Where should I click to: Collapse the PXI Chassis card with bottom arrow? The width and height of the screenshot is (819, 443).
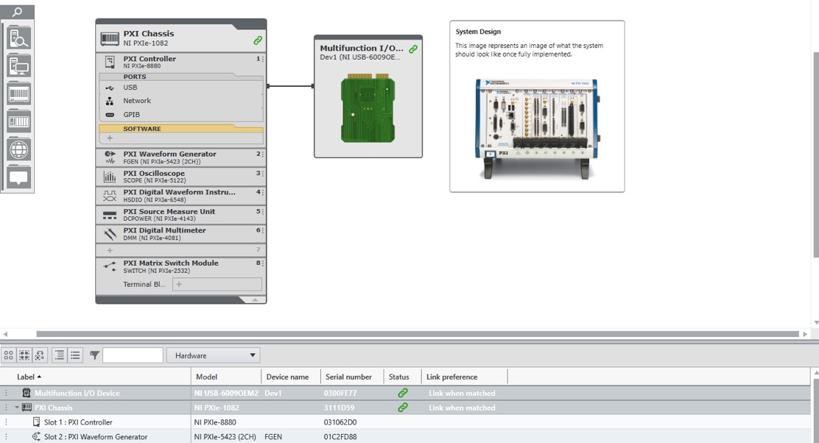[255, 300]
